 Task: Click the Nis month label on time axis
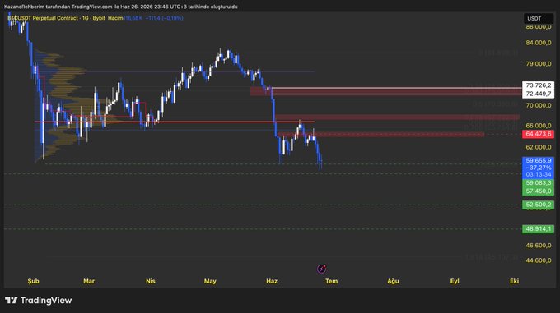151,281
